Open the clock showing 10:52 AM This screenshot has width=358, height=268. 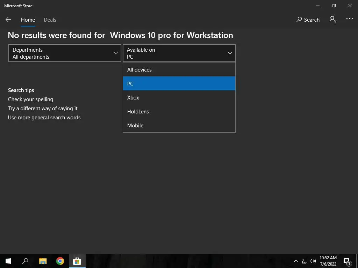point(328,261)
